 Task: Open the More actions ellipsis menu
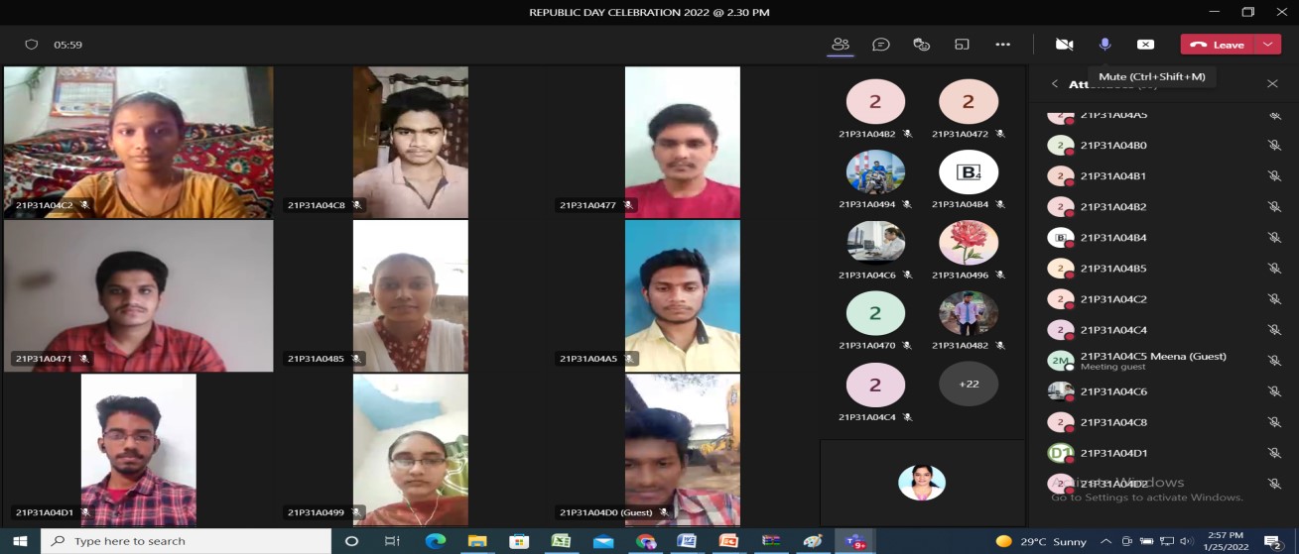point(1002,45)
